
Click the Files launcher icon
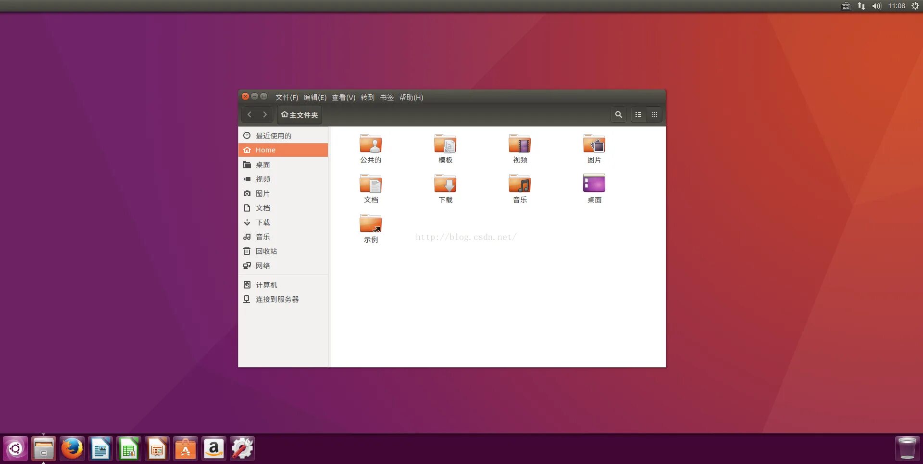point(44,449)
